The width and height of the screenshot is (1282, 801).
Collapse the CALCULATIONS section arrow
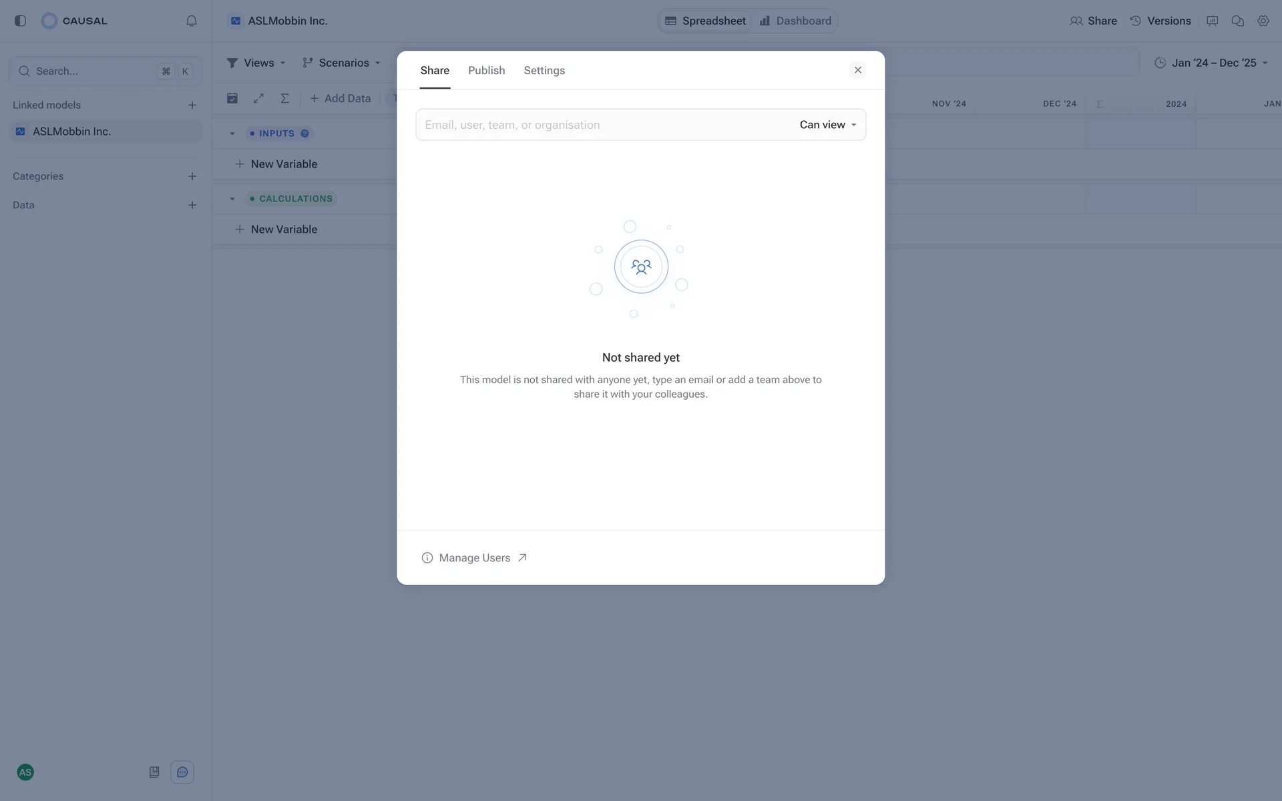pyautogui.click(x=232, y=199)
